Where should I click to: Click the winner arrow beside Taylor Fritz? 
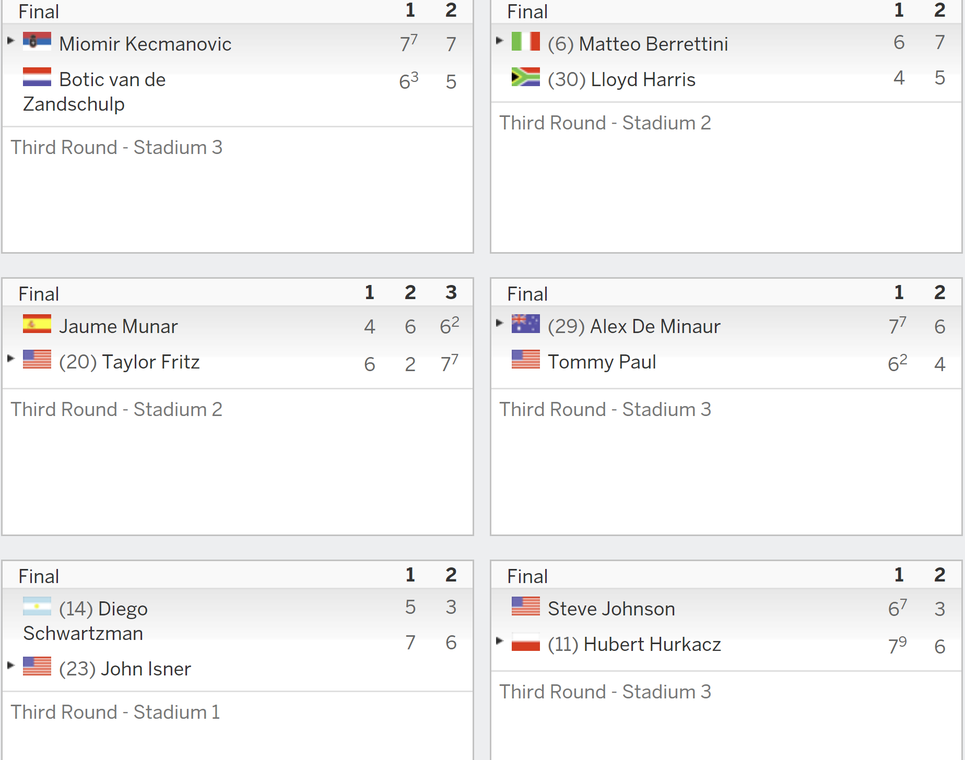10,358
